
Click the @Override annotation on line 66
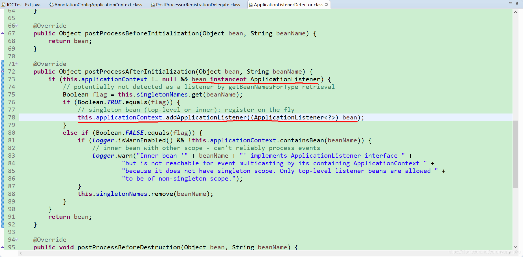[50, 26]
